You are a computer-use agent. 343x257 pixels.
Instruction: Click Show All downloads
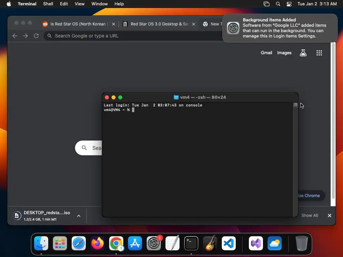pos(310,215)
